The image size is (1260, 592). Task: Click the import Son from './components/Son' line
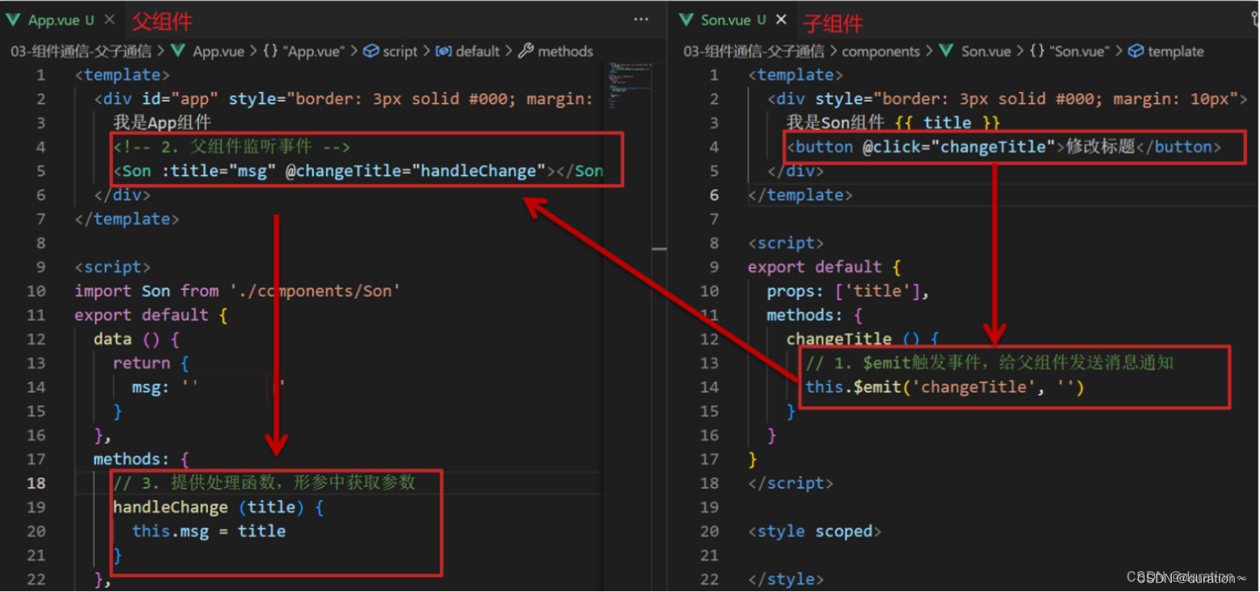point(238,291)
